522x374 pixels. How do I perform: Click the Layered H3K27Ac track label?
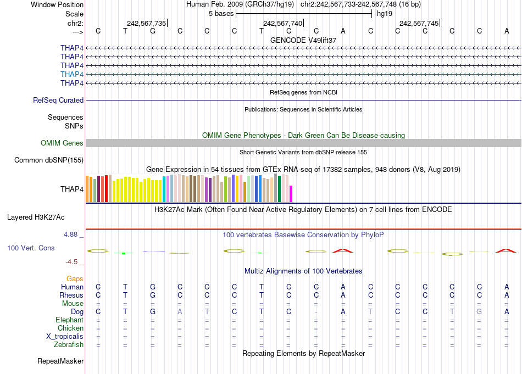click(36, 217)
